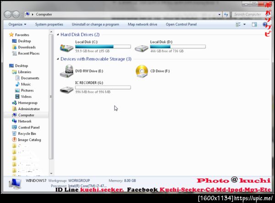Click the IC RECORDER (G:) capacity bar
Image resolution: width=275 pixels, height=203 pixels.
(x=103, y=87)
